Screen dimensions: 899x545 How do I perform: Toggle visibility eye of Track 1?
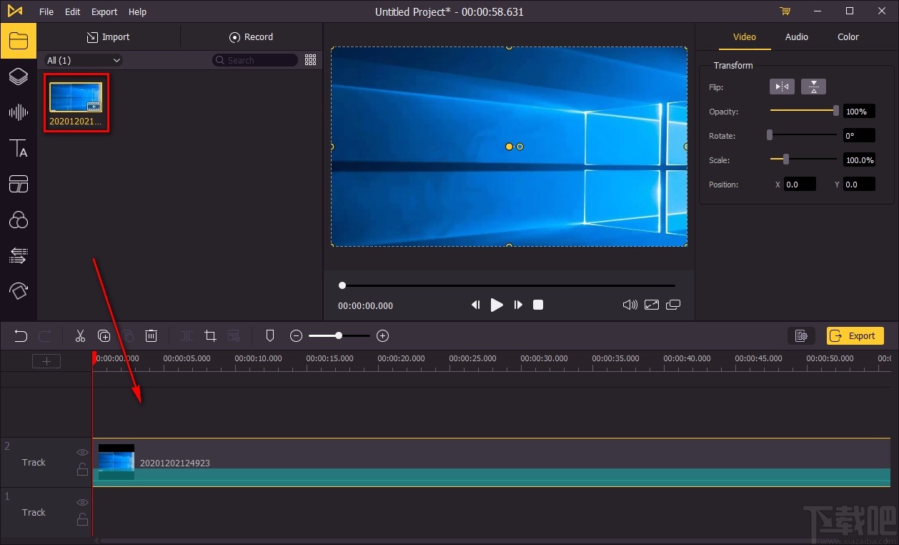tap(82, 502)
